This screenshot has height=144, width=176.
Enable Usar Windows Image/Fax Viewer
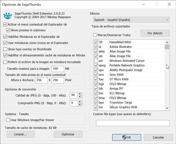tap(8, 120)
